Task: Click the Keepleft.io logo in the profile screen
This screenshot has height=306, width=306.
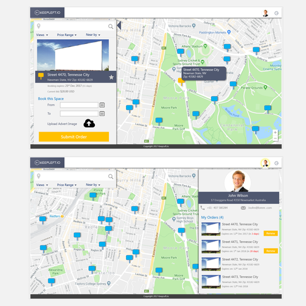Action: (48, 163)
